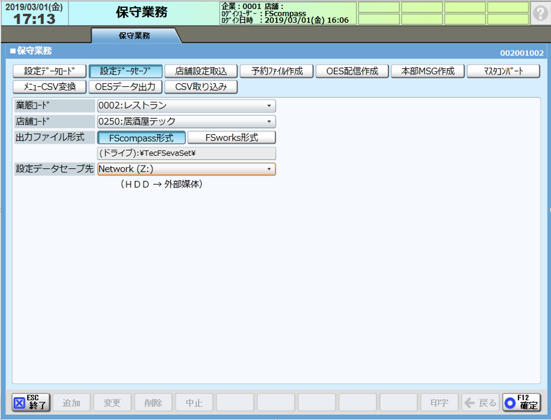
Task: Open the CSV取り込み function
Action: 201,87
